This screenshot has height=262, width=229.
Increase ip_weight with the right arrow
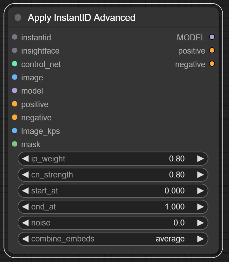(x=200, y=159)
